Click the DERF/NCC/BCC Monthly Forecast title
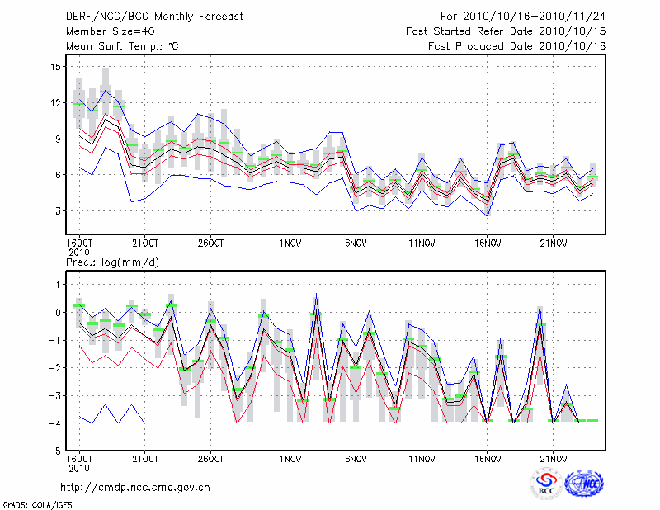The image size is (660, 510). click(x=155, y=16)
